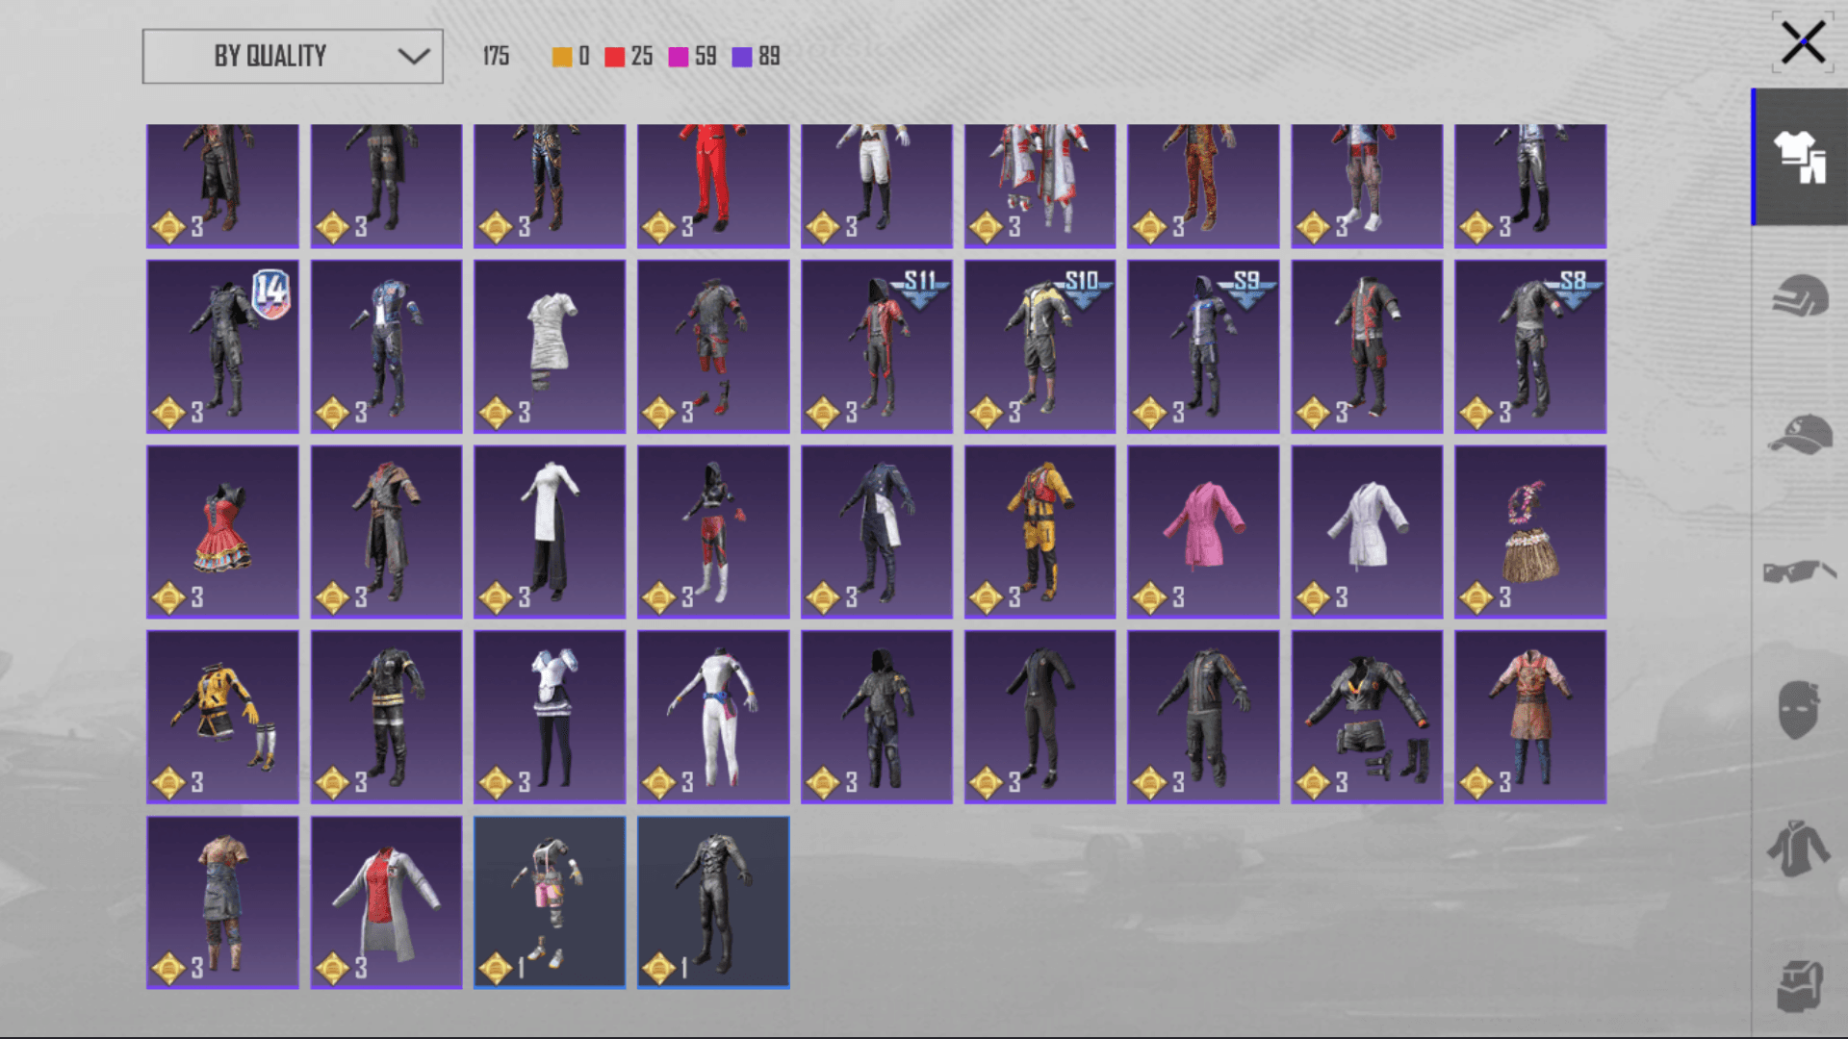1848x1039 pixels.
Task: Select the all-red suit outfit
Action: tap(713, 186)
